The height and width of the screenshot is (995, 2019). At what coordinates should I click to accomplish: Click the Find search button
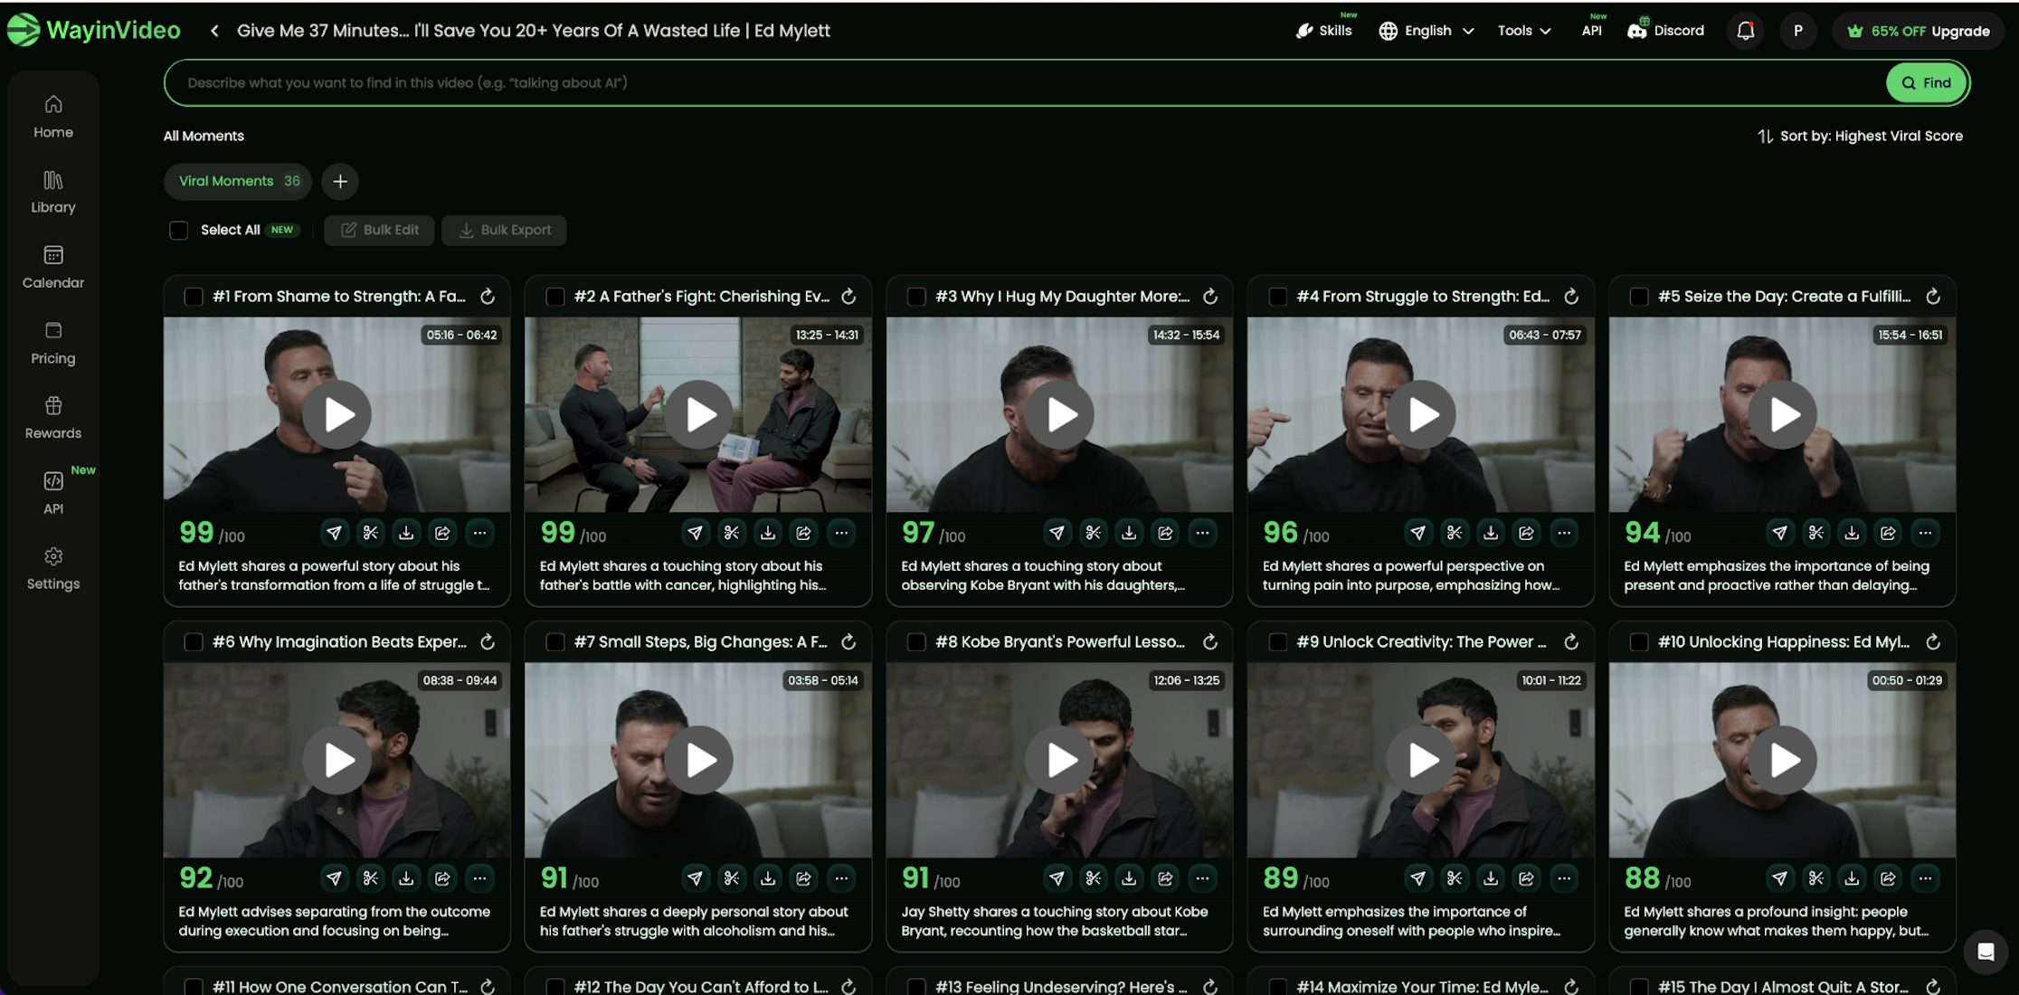pyautogui.click(x=1926, y=83)
